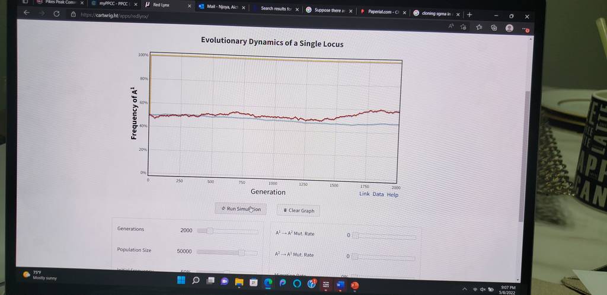The image size is (607, 295).
Task: Switch to the Suppose there are tab
Action: pyautogui.click(x=329, y=11)
